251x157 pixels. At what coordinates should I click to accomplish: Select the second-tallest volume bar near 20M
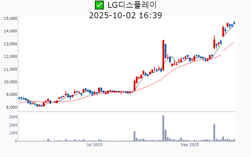(214, 133)
